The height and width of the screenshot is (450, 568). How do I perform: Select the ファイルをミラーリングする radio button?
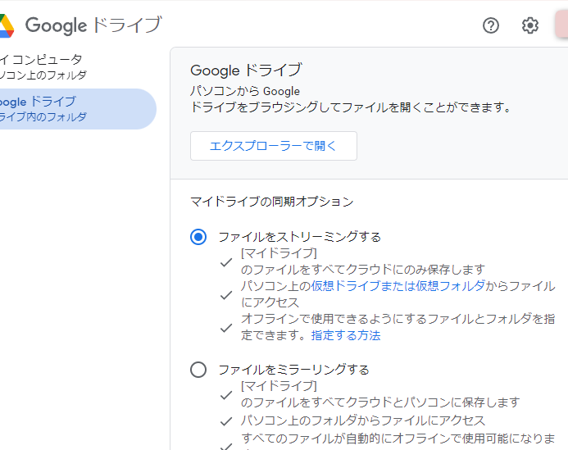tap(198, 370)
